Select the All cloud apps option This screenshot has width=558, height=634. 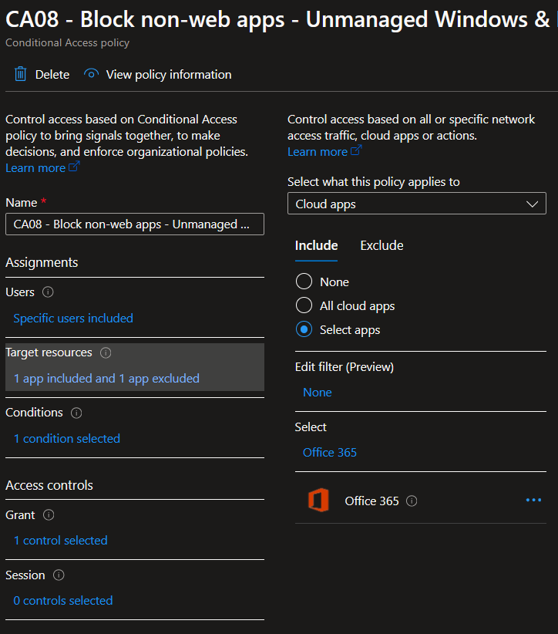pos(304,305)
